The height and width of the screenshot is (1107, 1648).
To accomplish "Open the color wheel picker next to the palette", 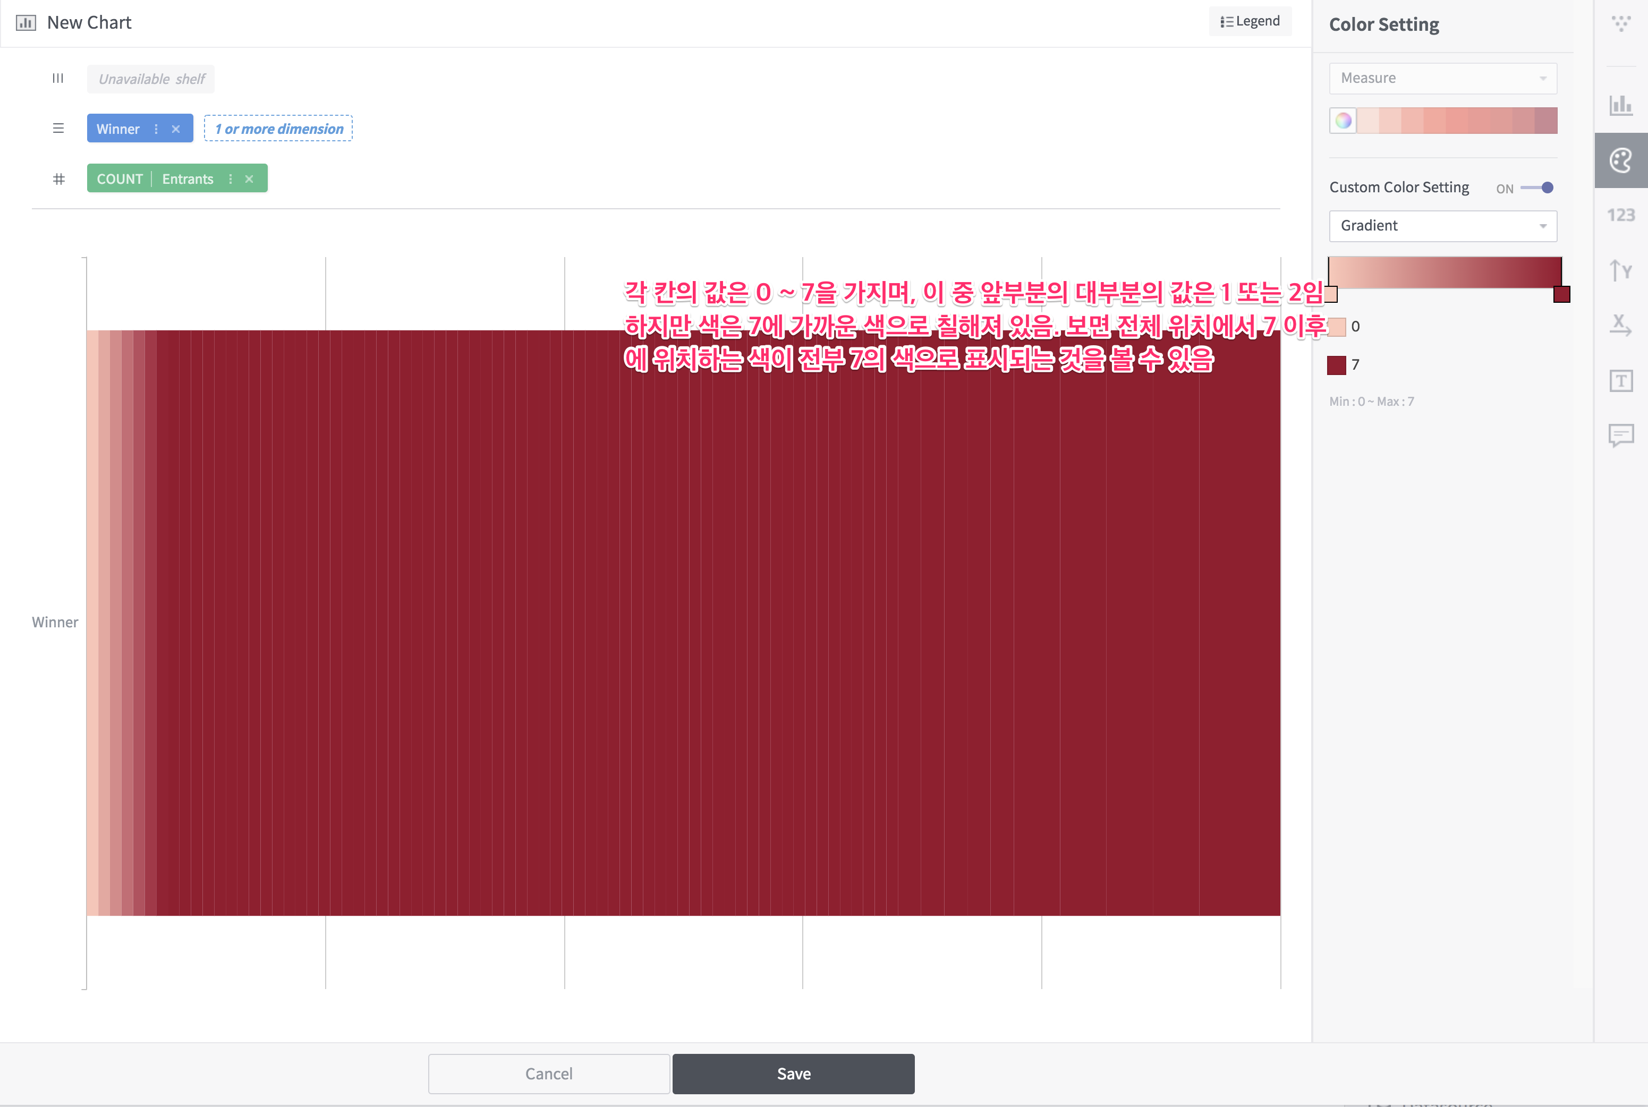I will point(1343,120).
